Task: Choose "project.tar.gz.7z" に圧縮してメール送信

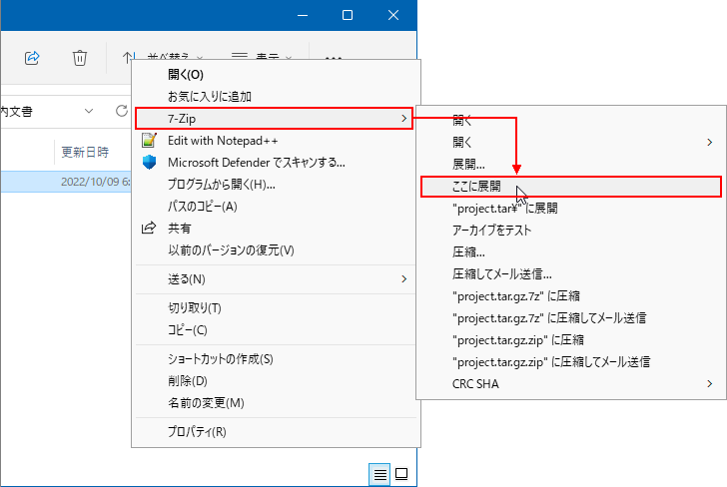Action: [x=571, y=318]
